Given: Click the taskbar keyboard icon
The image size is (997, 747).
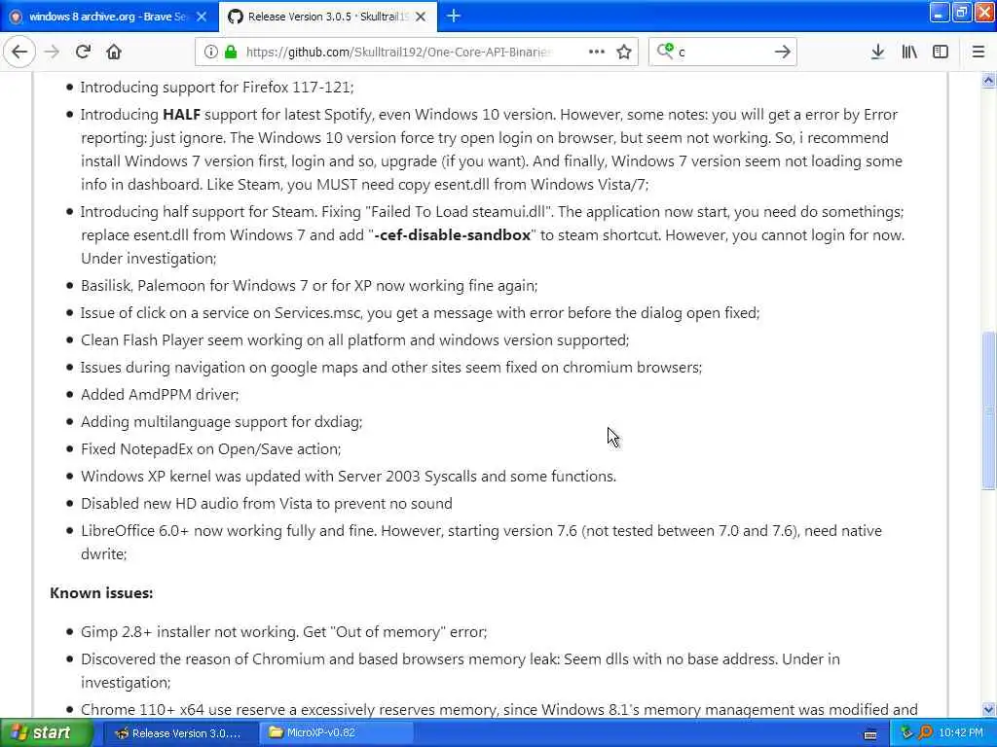Looking at the screenshot, I should click(870, 734).
